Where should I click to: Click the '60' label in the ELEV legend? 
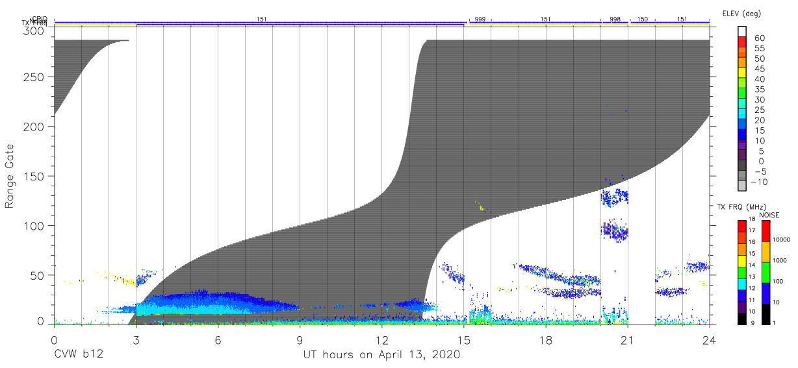tap(759, 38)
